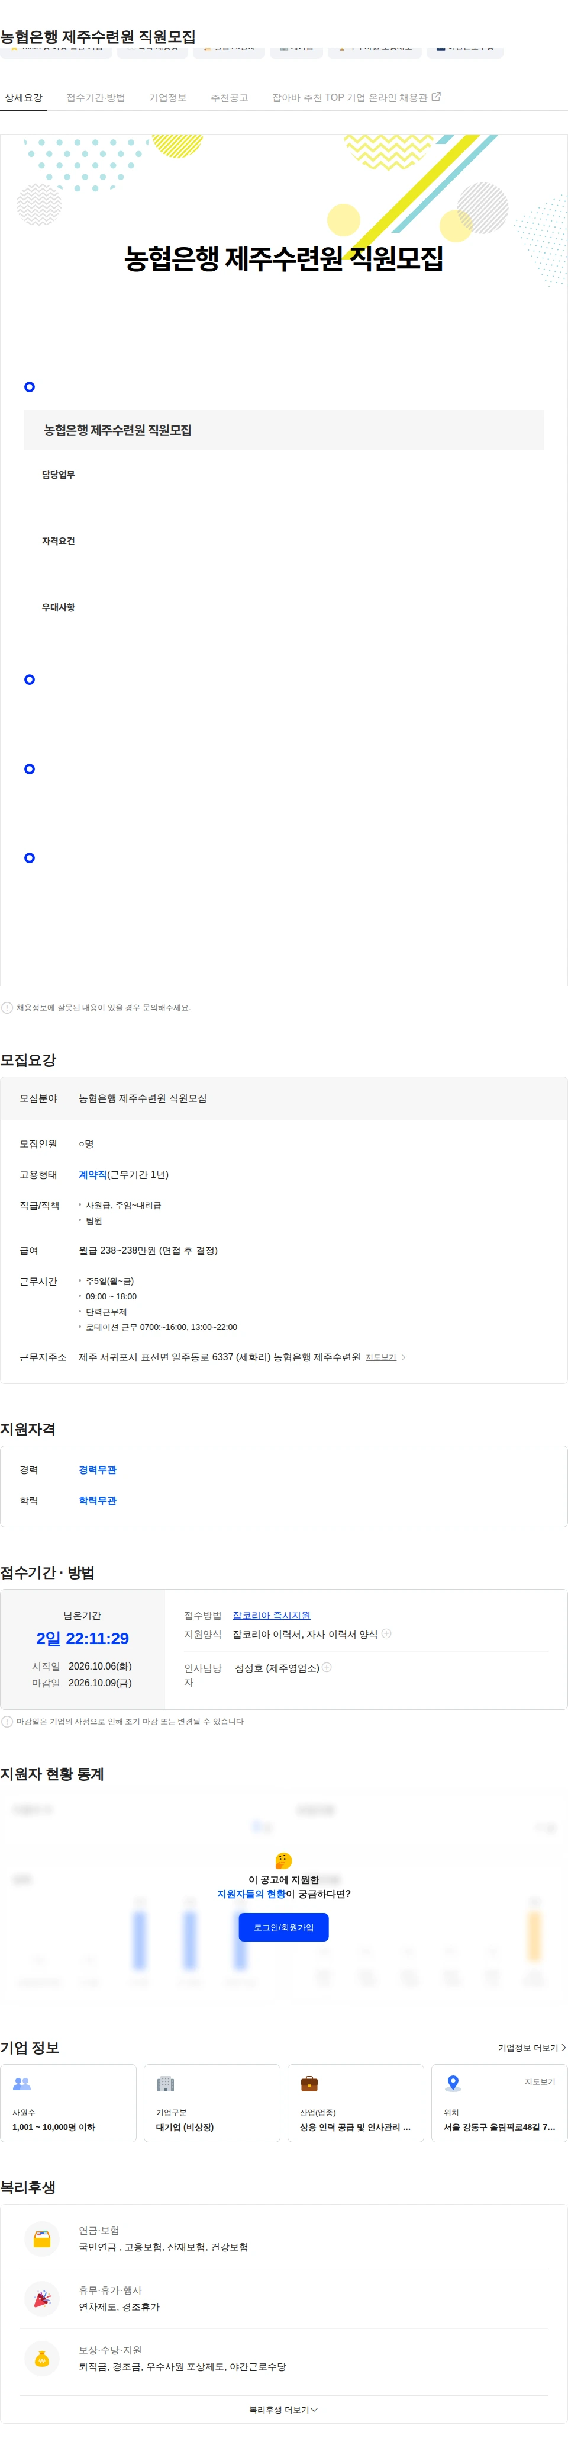Viewport: 568px width, 2438px height.
Task: Click the 로그인/회원가입 button
Action: click(x=283, y=1927)
